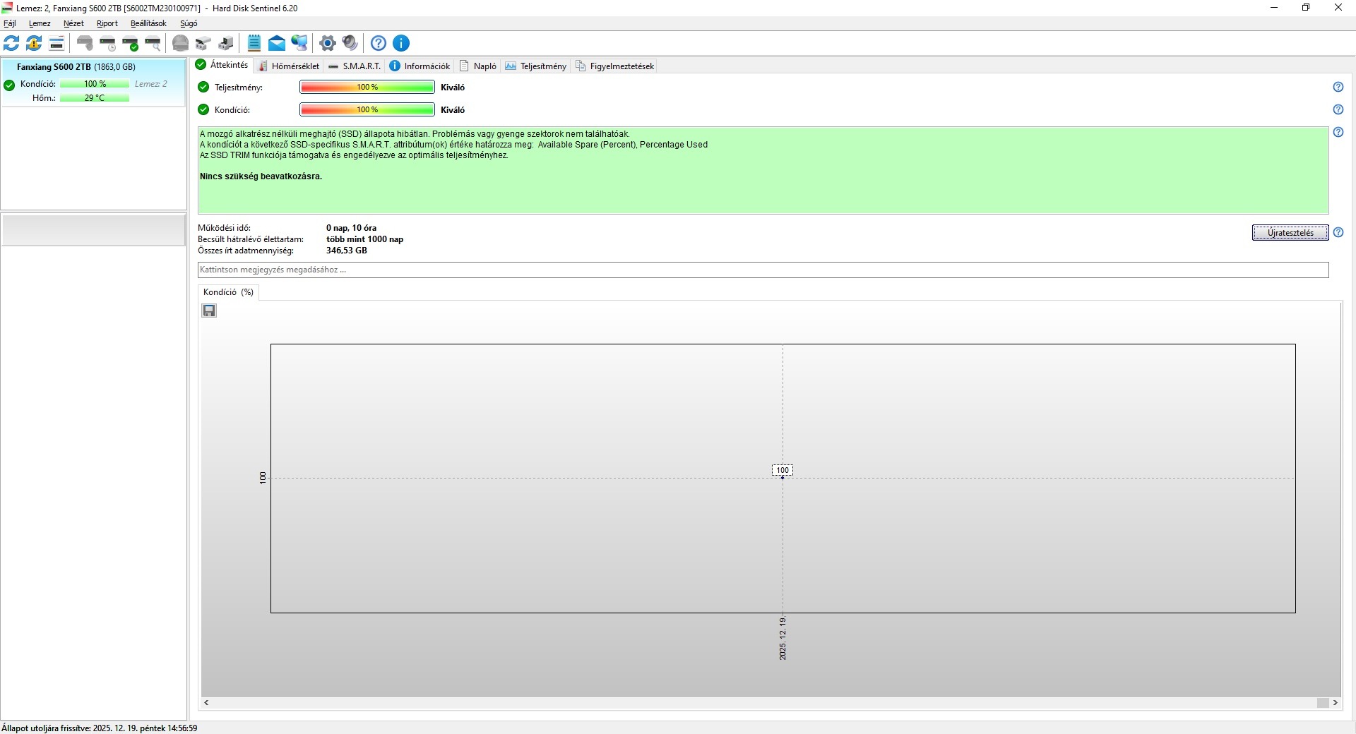Click the sidebar Kondíció 100 % green bar
1356x734 pixels.
pyautogui.click(x=95, y=84)
